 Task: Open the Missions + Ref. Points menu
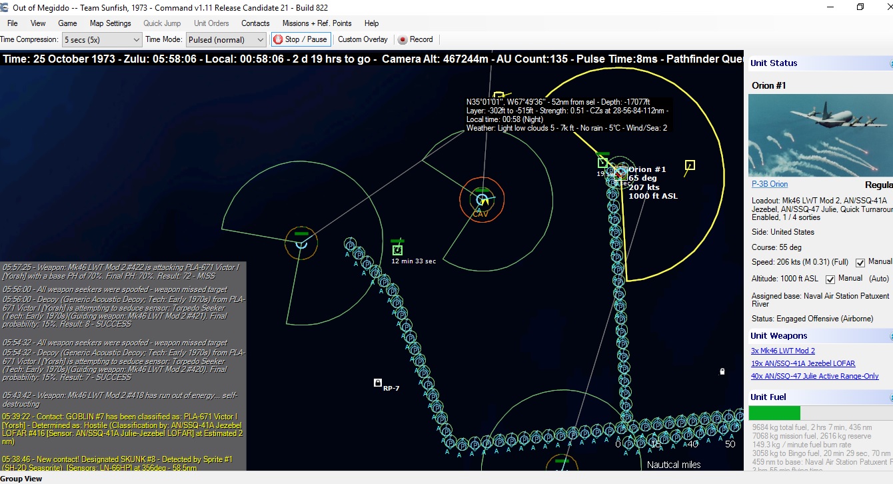point(317,23)
